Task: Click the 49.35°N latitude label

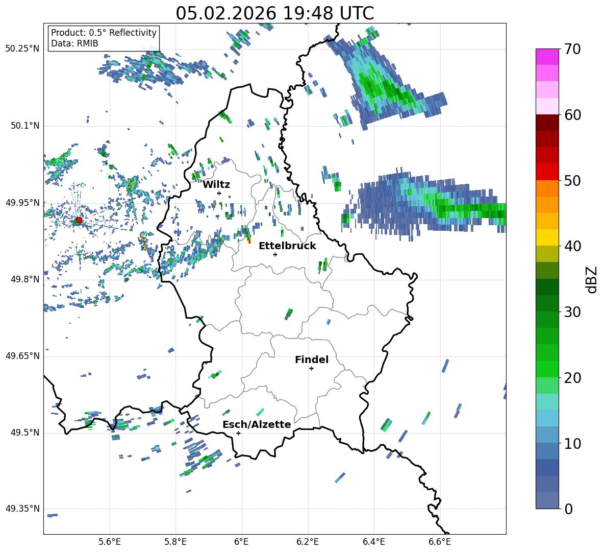Action: click(22, 509)
